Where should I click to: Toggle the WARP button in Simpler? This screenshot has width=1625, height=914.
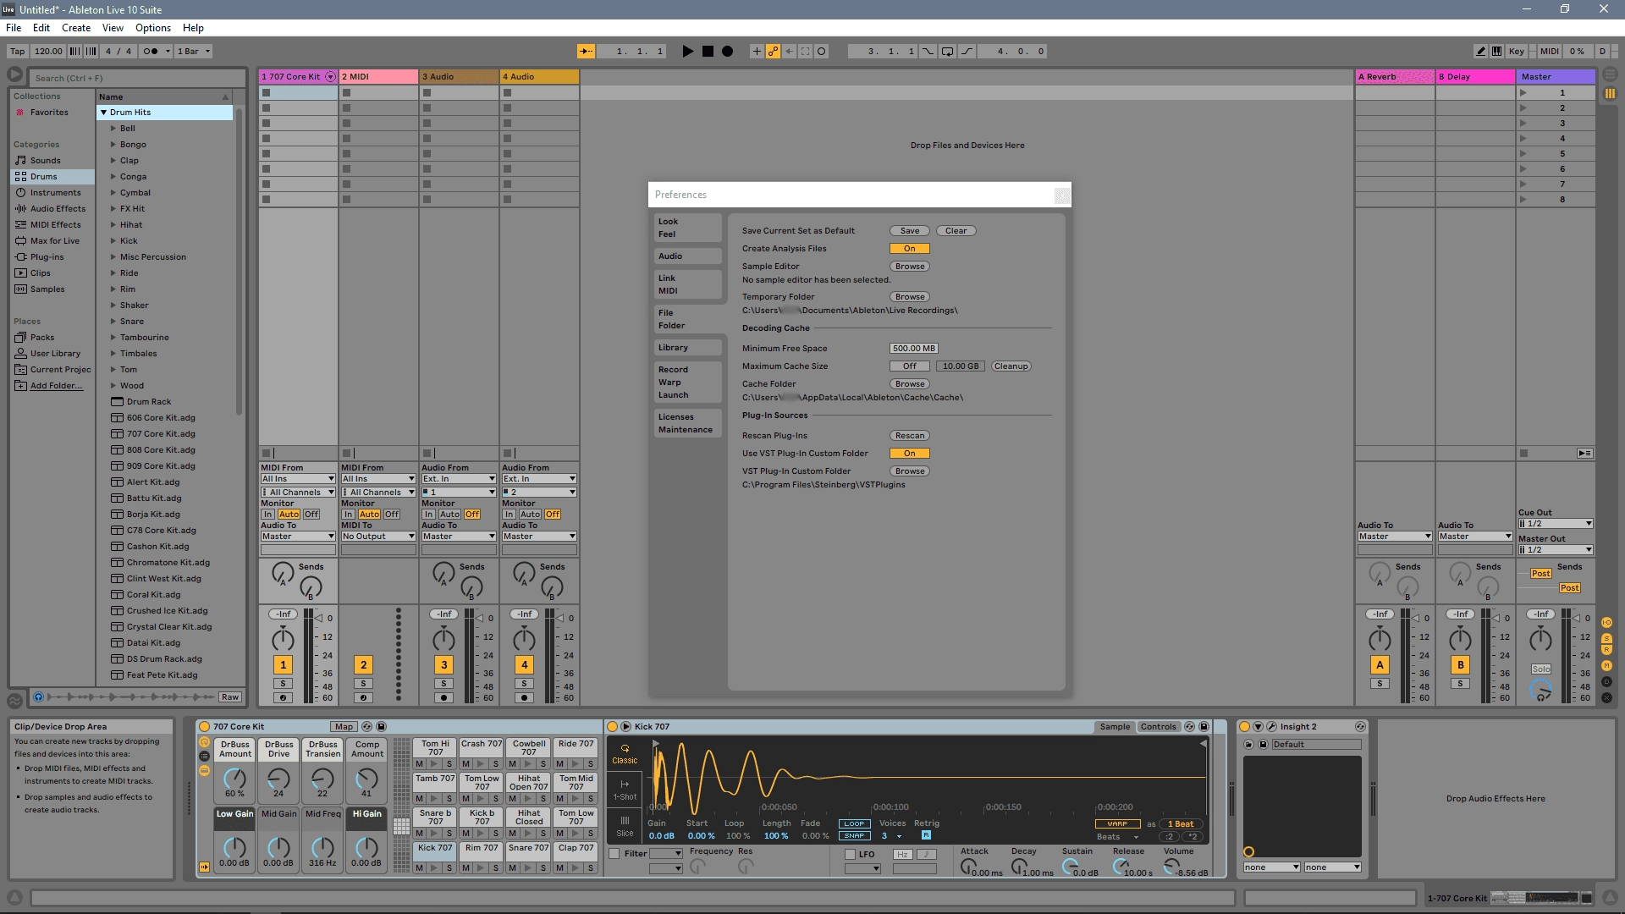1117,824
